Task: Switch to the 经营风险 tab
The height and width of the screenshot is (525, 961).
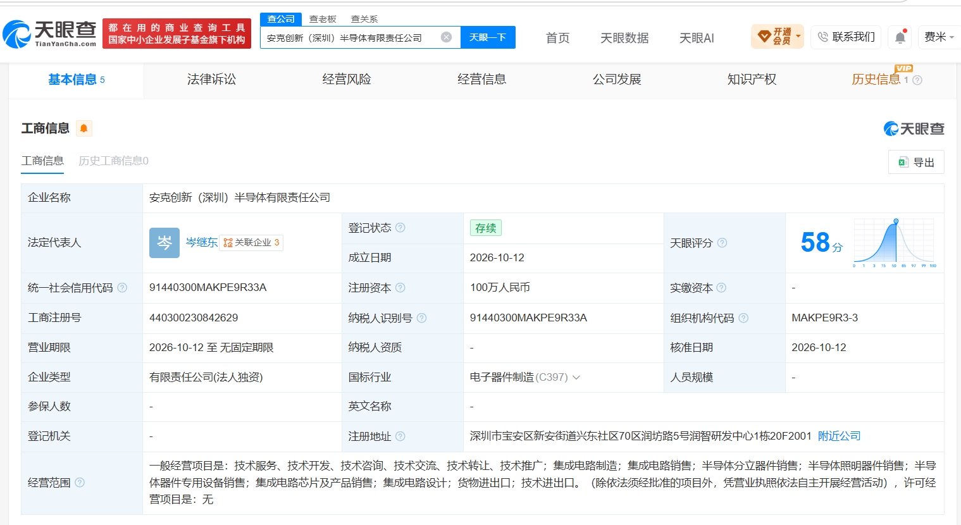Action: click(347, 80)
